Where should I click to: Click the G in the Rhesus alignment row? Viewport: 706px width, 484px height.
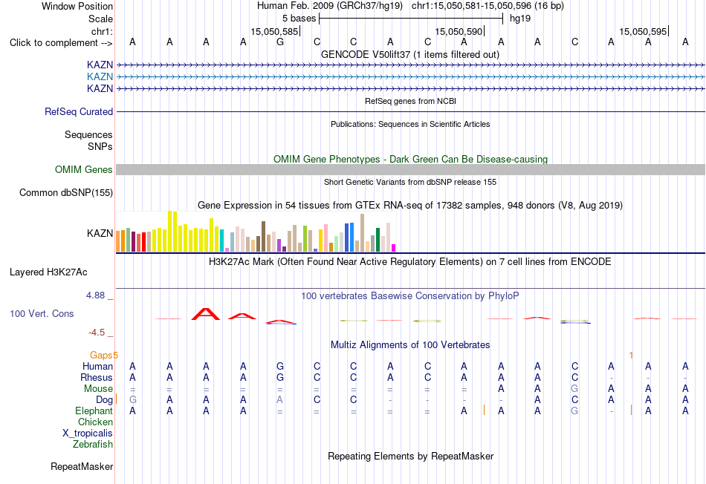(x=280, y=377)
